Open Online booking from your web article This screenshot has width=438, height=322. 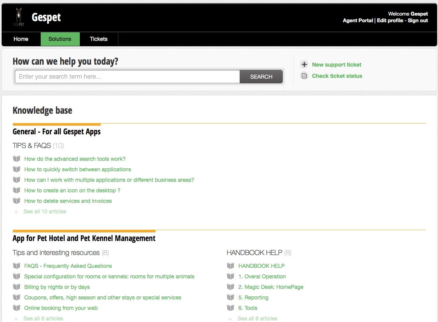pos(61,308)
